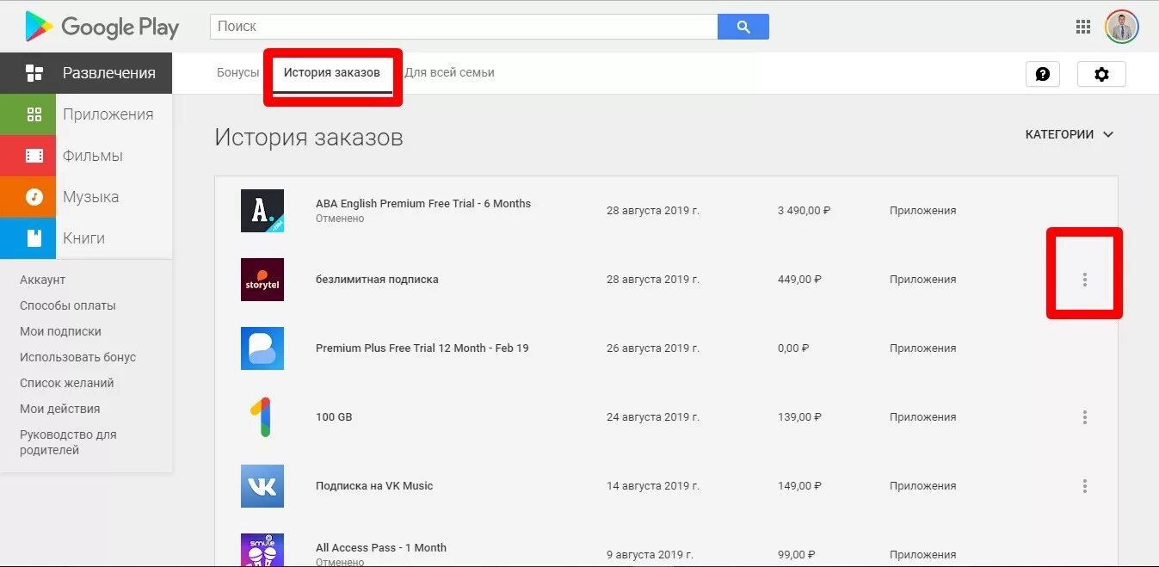Open settings gear button
Screen dimensions: 1159x567
coord(1101,74)
